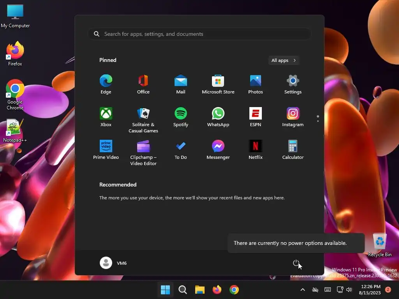Viewport: 399px width, 299px height.
Task: Launch Spotify from pinned apps
Action: (x=181, y=117)
